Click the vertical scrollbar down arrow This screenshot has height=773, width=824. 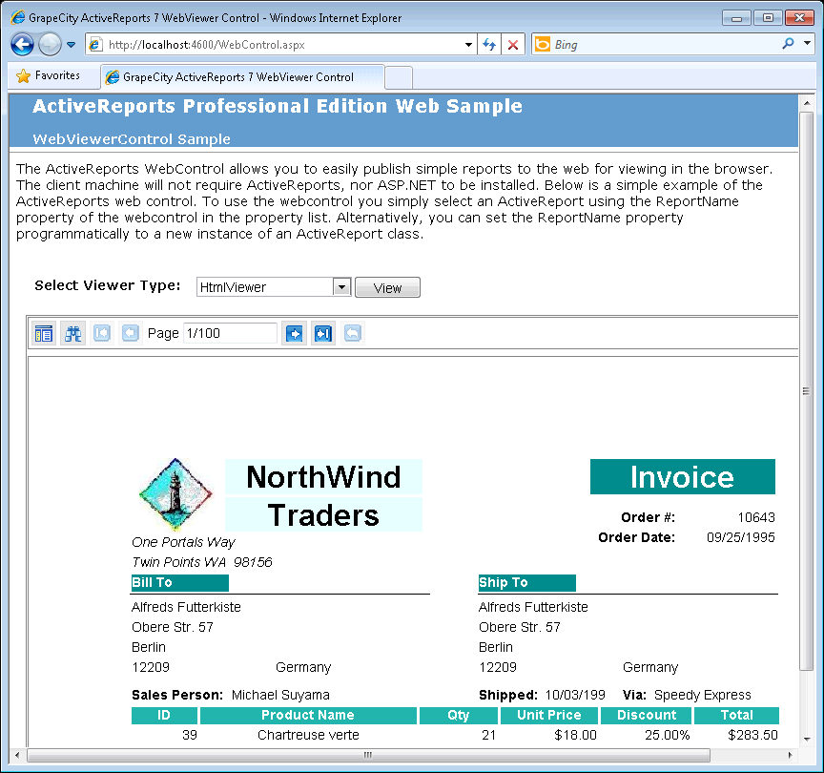click(x=807, y=739)
